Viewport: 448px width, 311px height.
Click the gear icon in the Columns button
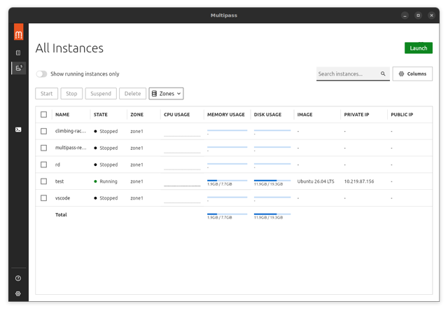(x=401, y=74)
